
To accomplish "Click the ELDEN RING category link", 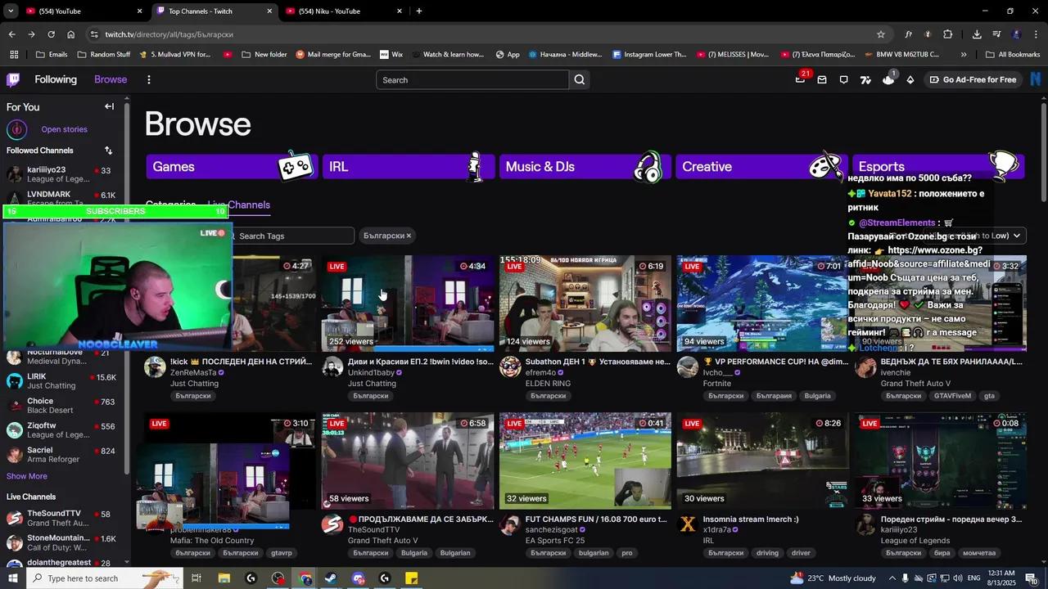I will pyautogui.click(x=549, y=383).
